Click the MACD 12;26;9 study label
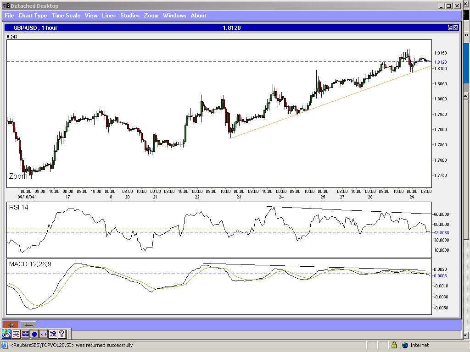 click(x=30, y=264)
